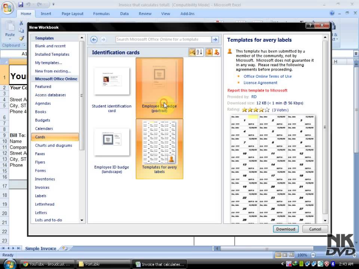Viewport: 359px width, 269px height.
Task: Switch to Normal view in status bar
Action: click(278, 255)
